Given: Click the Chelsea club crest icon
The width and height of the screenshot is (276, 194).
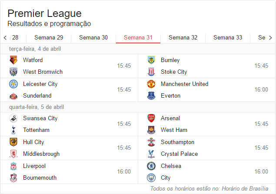Looking at the screenshot, I should pyautogui.click(x=151, y=166).
